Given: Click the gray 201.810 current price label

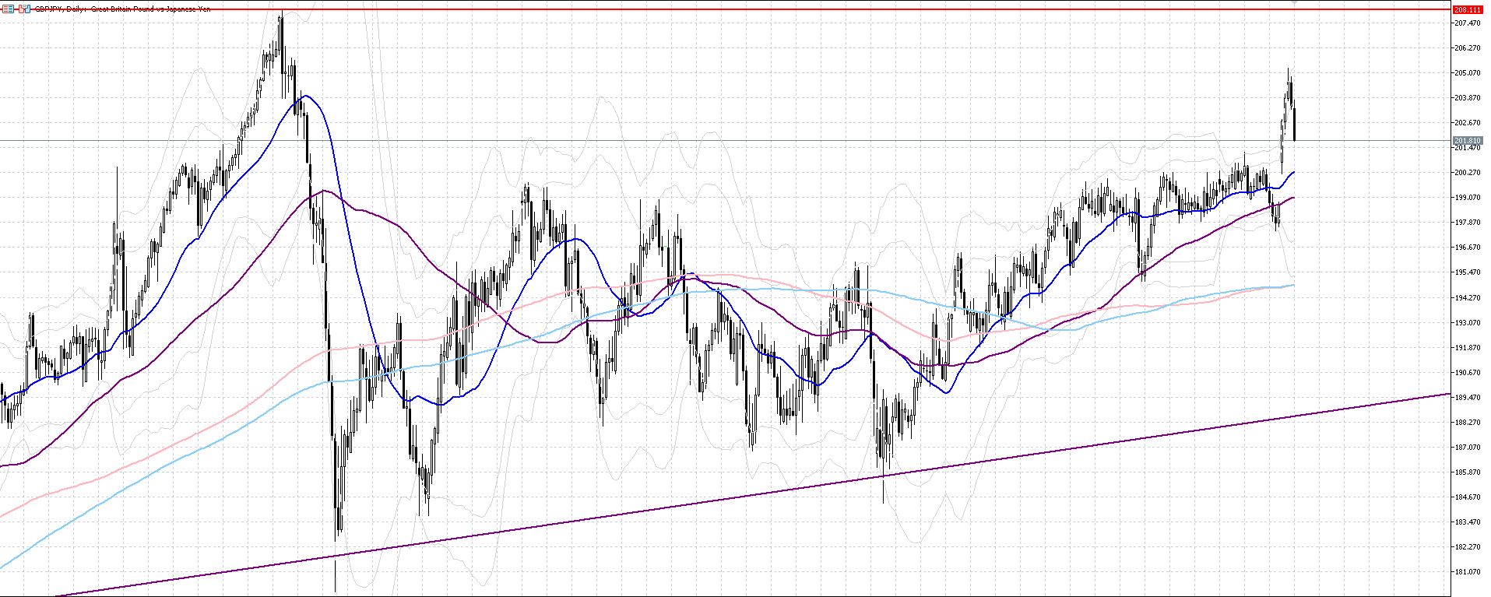Looking at the screenshot, I should (1467, 141).
